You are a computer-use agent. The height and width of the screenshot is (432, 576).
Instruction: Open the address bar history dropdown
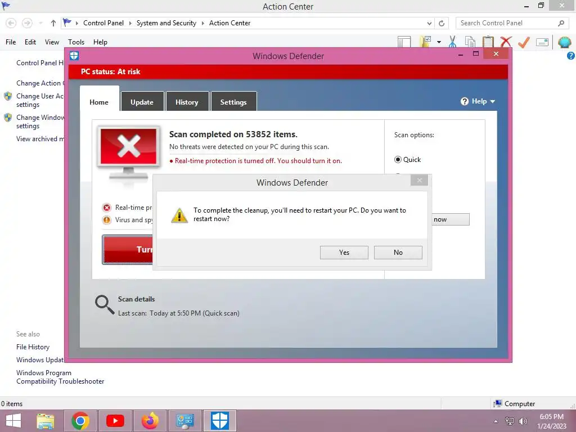pos(429,23)
